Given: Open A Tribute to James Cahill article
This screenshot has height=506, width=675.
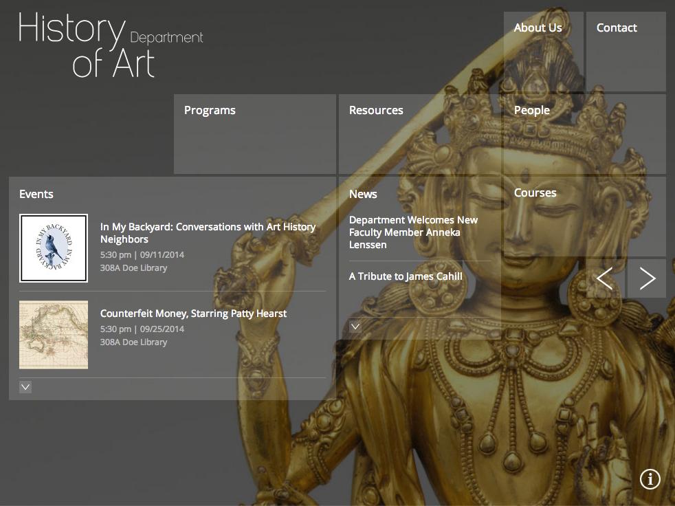Looking at the screenshot, I should 406,276.
